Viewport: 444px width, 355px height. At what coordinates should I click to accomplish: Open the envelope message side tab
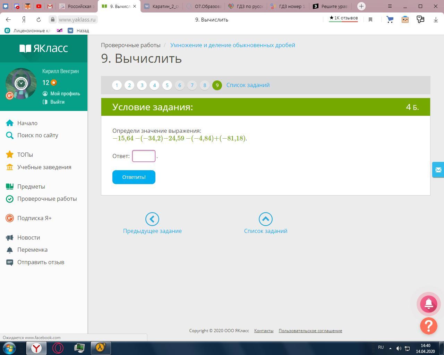click(x=438, y=170)
